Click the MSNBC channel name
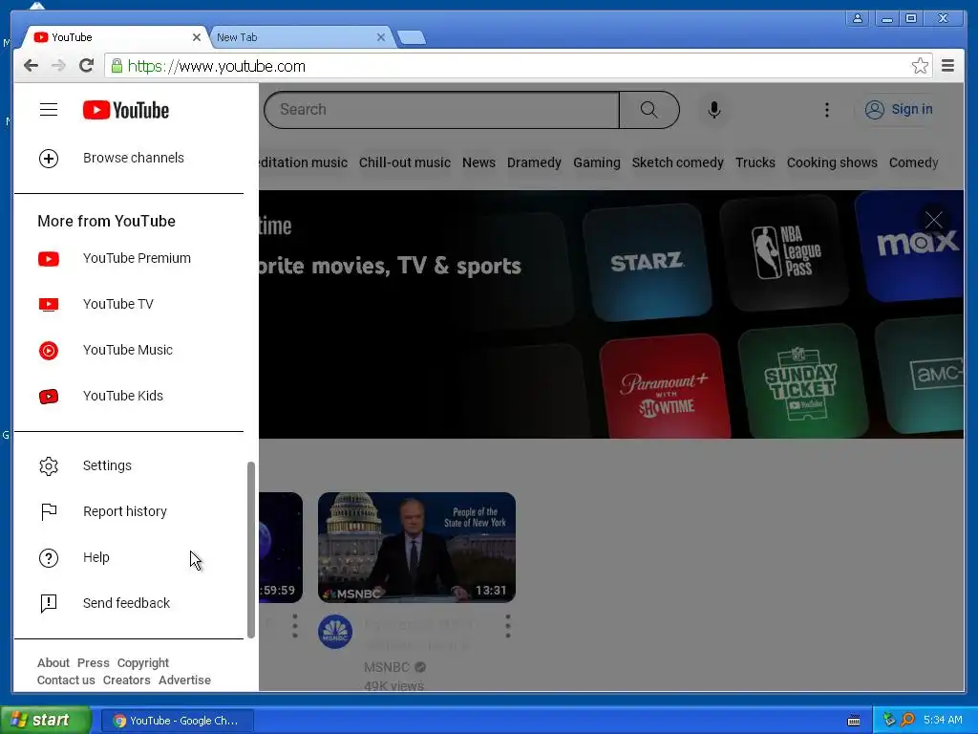The height and width of the screenshot is (734, 978). click(x=387, y=667)
